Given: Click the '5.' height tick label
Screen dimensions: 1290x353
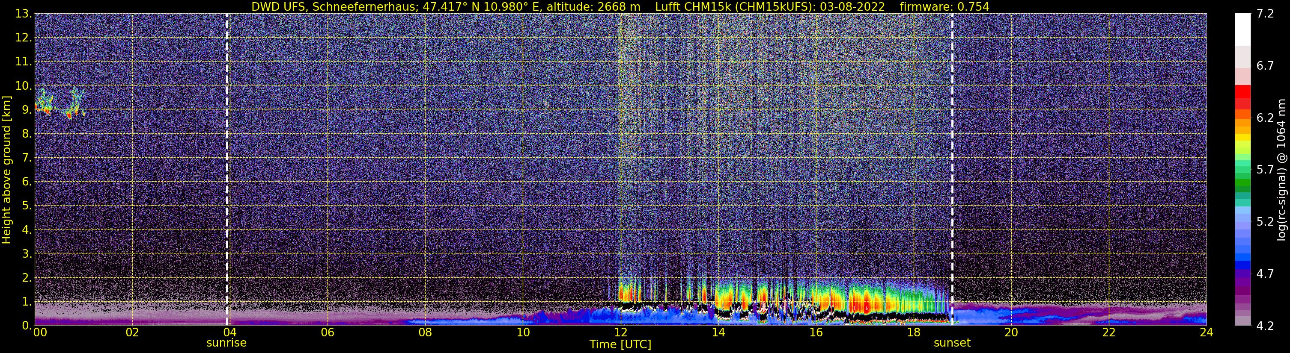Looking at the screenshot, I should (x=27, y=206).
